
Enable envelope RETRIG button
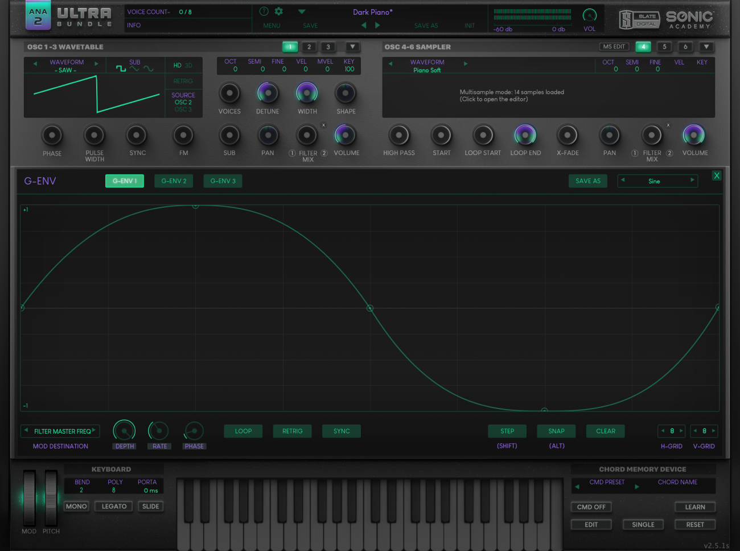click(x=293, y=431)
